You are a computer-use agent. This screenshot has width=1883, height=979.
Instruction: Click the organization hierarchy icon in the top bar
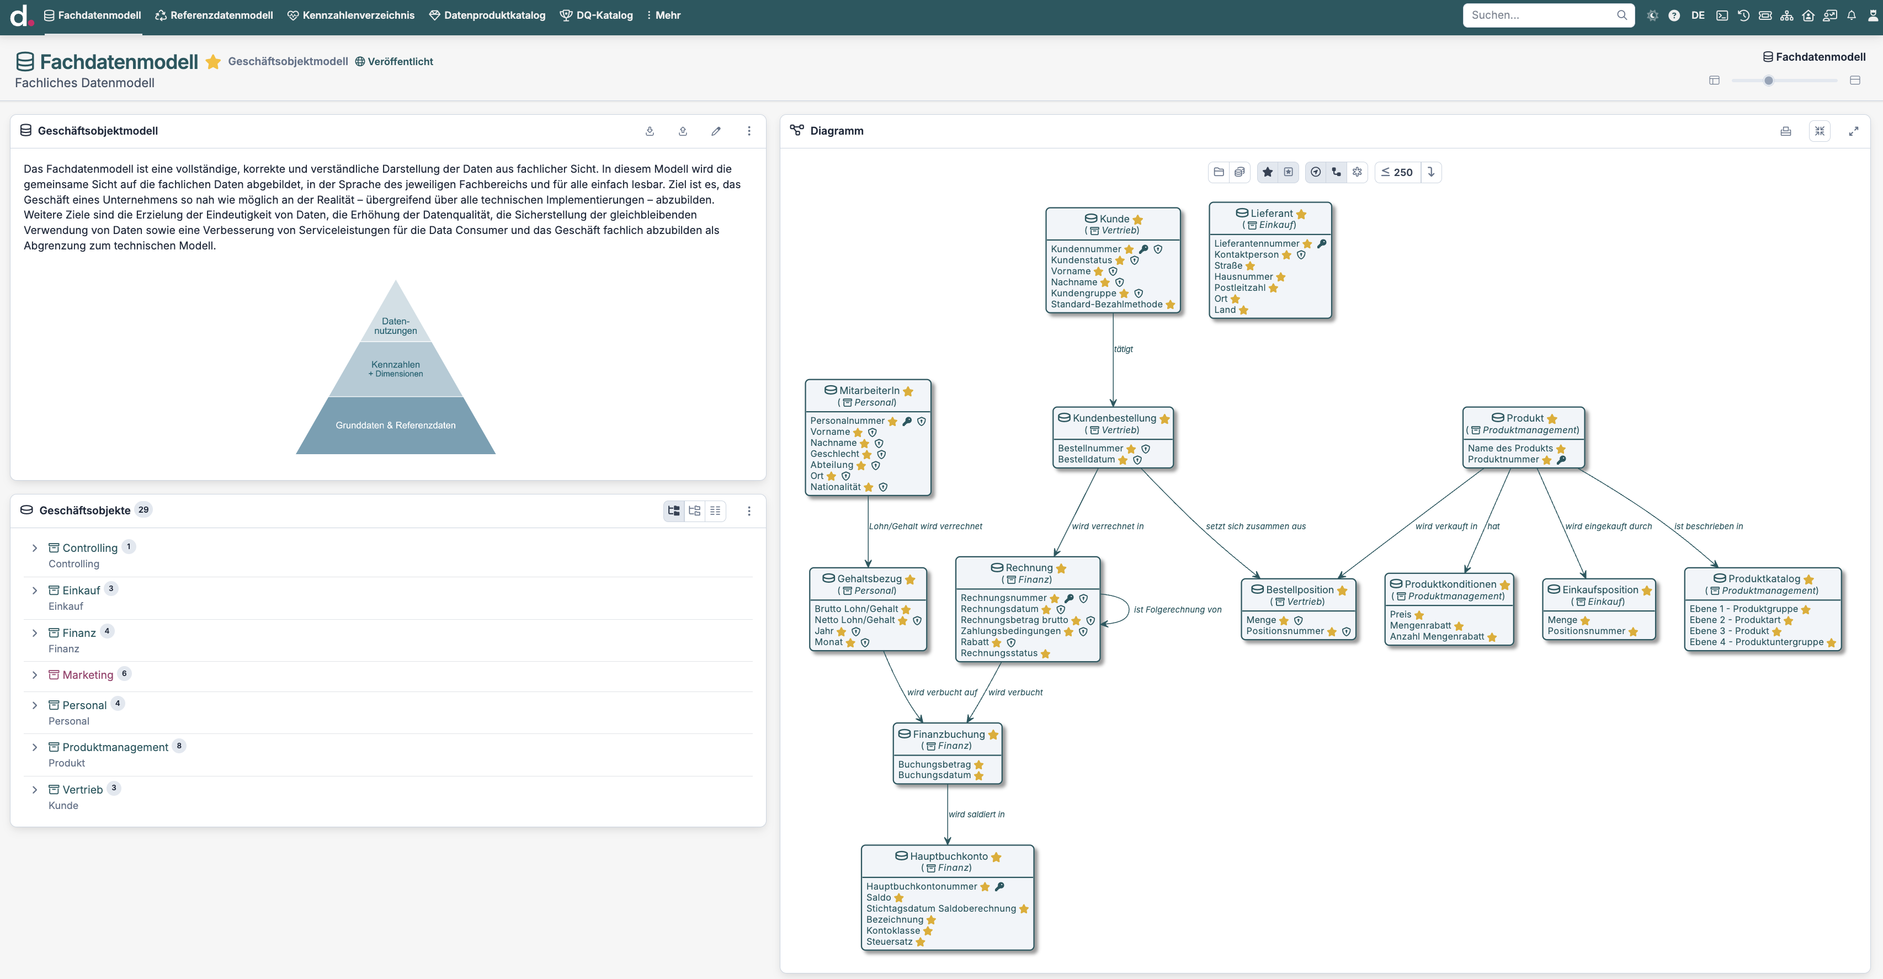(x=1786, y=15)
